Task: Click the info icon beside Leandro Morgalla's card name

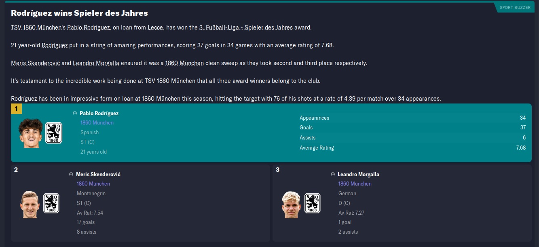Action: click(333, 174)
